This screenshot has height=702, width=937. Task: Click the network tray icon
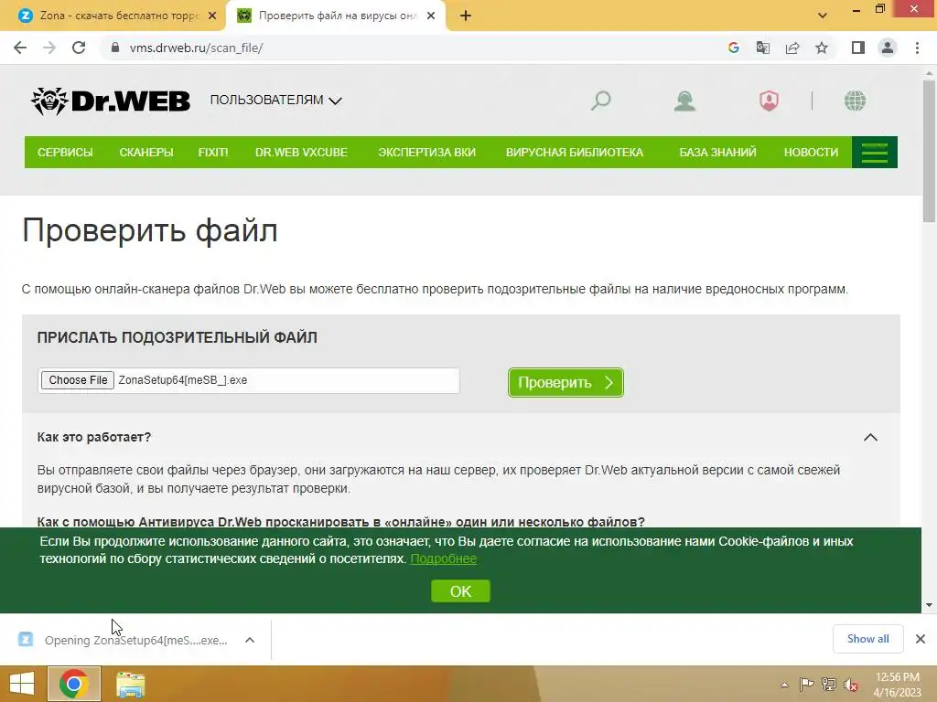(829, 685)
